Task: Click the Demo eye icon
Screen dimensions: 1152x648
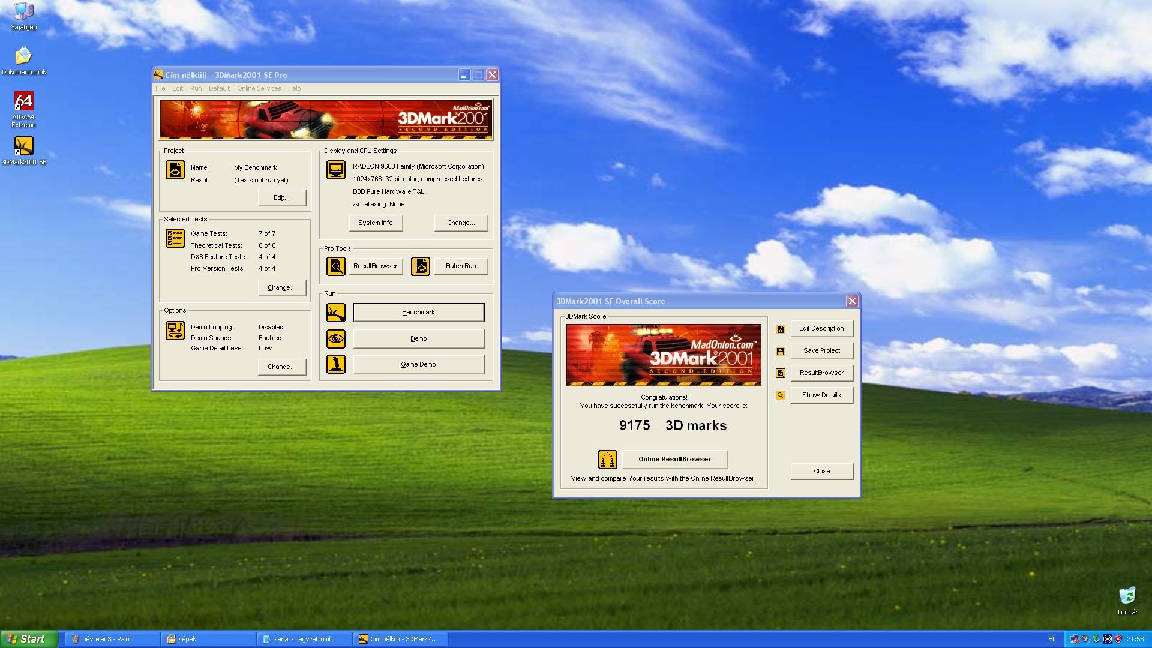Action: click(x=335, y=339)
